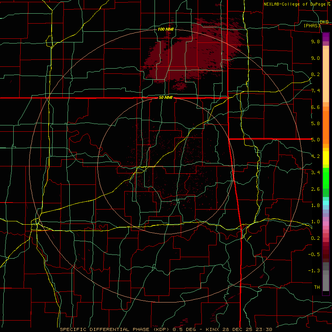The width and height of the screenshot is (332, 332).
Task: Click the 4.2 scale label
Action: (315, 156)
